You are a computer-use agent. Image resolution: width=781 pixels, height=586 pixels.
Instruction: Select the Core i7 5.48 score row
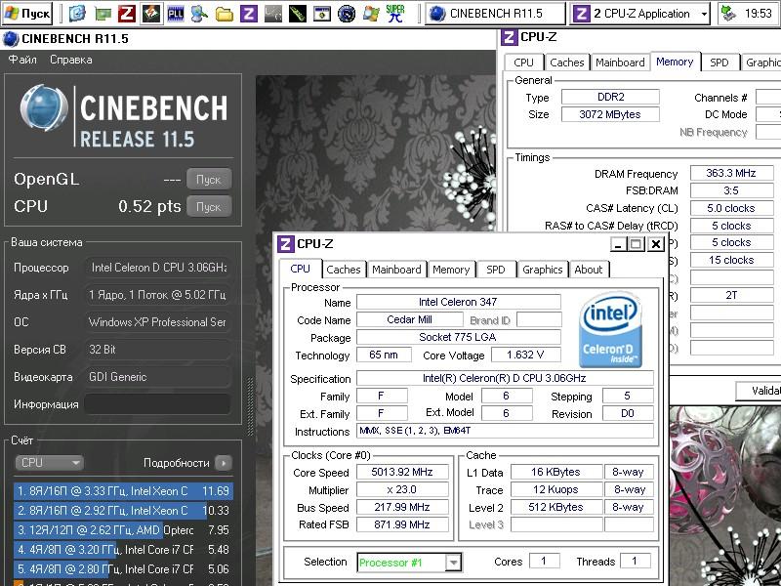123,549
